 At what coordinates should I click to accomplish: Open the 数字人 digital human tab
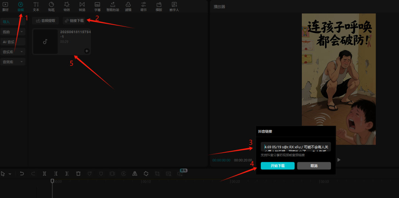(174, 7)
